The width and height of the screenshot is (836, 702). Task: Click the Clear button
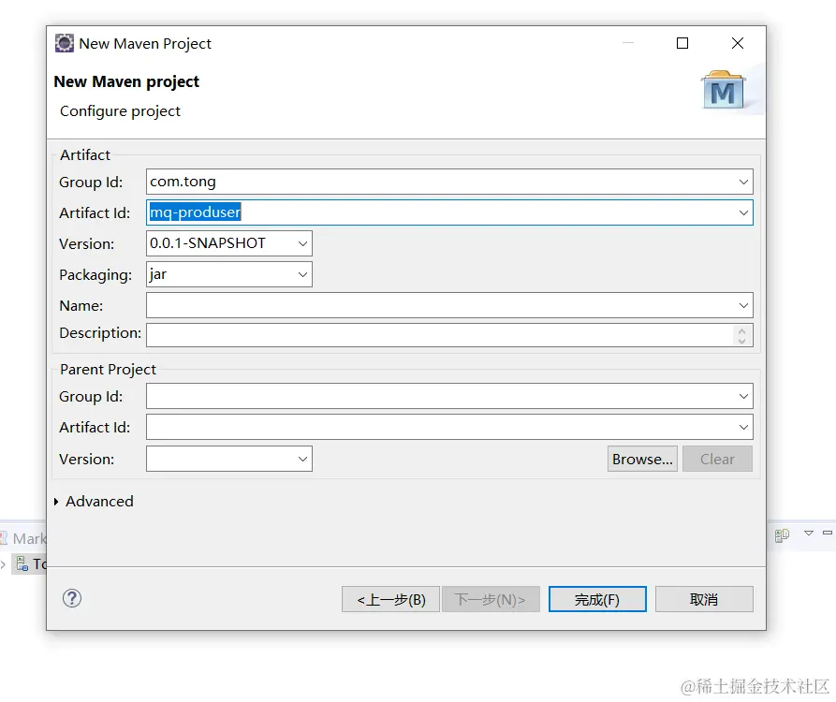(x=717, y=459)
